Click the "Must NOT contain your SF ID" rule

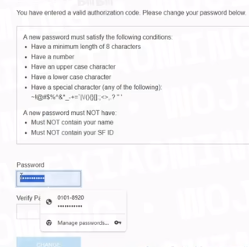coord(72,133)
